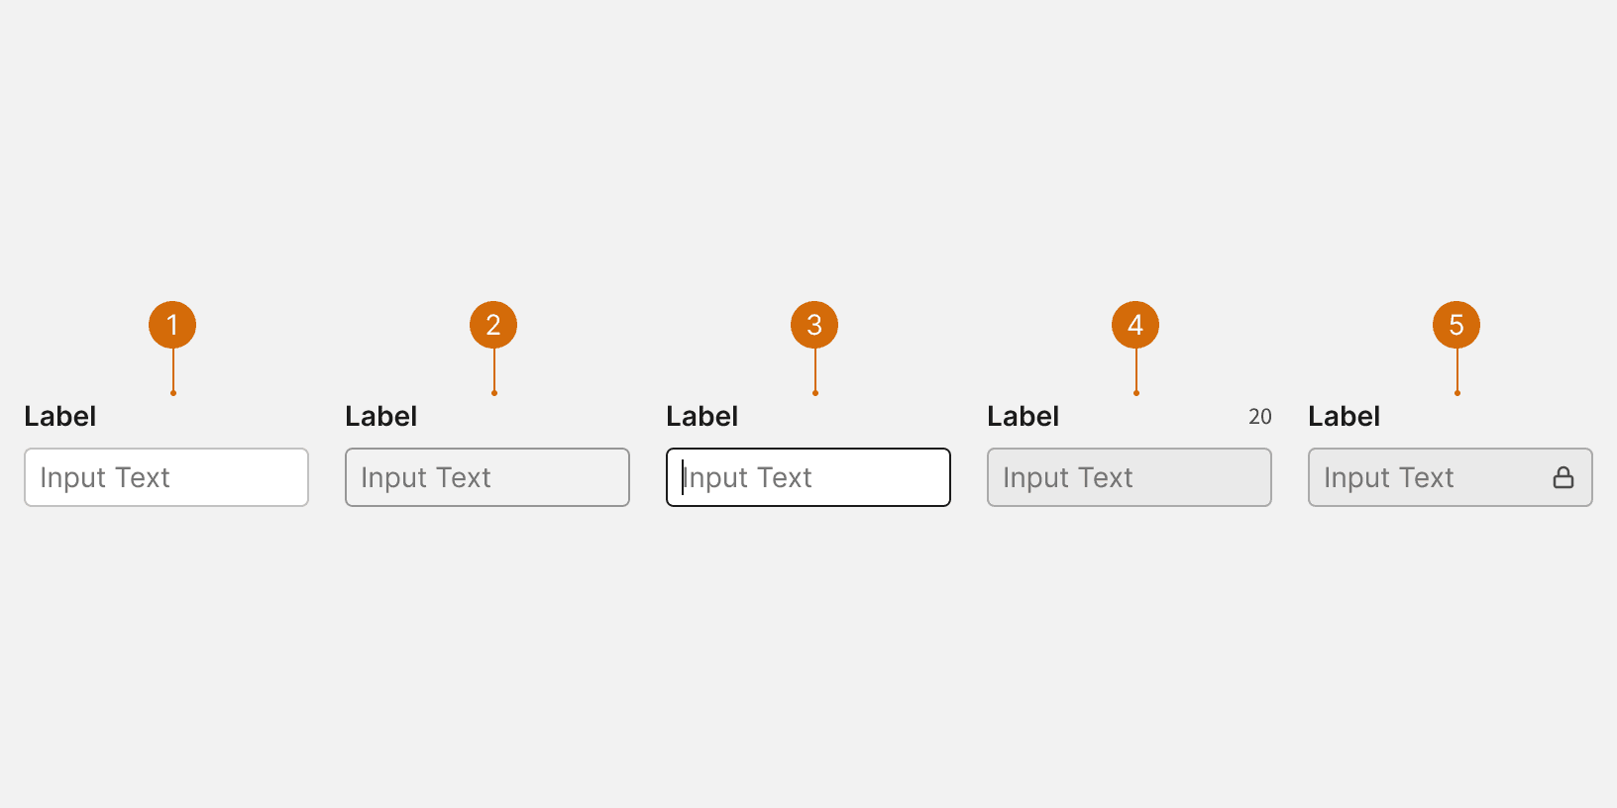
Task: Click the orange marker numbered 1
Action: (172, 325)
